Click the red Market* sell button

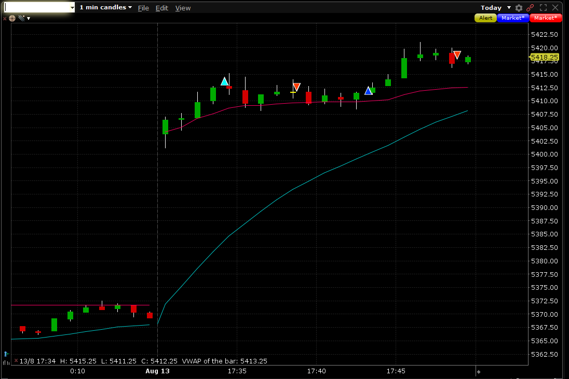(x=546, y=18)
